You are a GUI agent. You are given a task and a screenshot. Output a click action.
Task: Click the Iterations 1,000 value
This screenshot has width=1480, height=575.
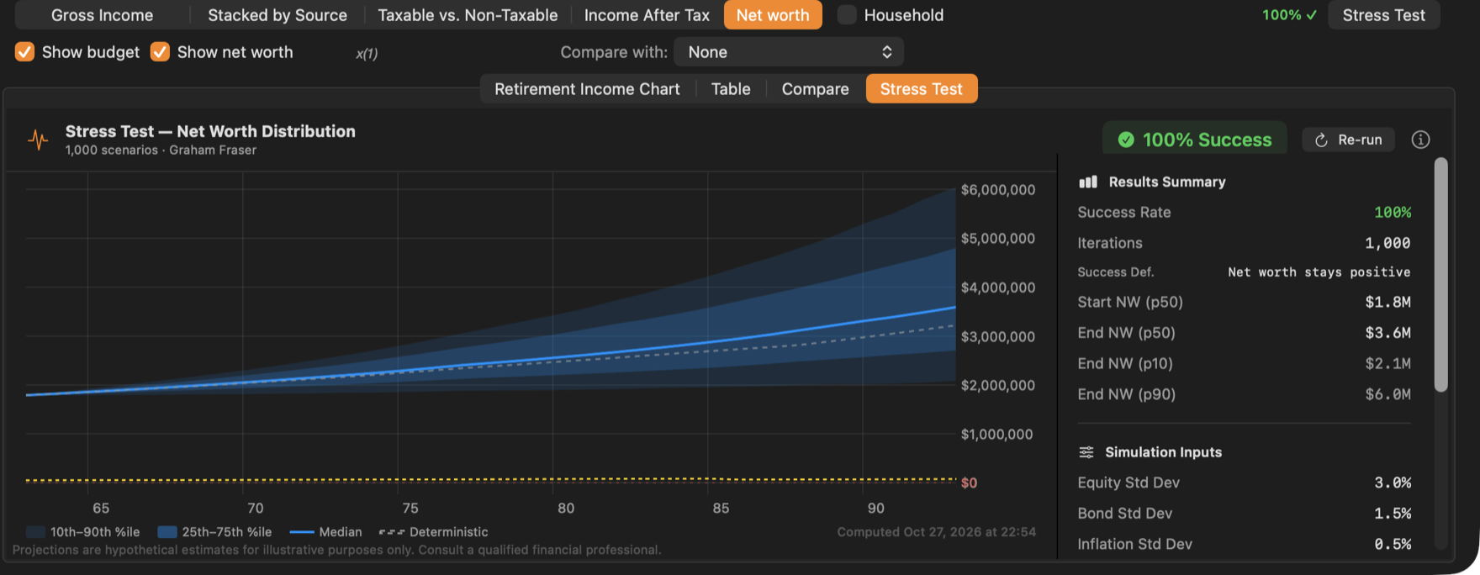1387,243
